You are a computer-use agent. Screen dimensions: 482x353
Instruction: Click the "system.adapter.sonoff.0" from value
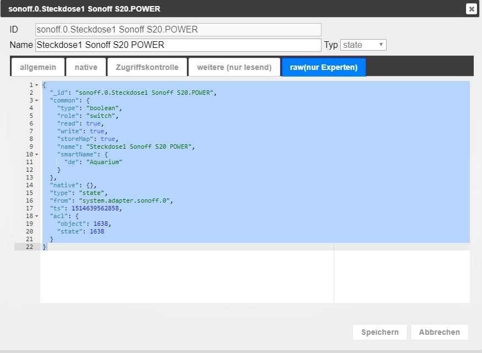pos(124,200)
